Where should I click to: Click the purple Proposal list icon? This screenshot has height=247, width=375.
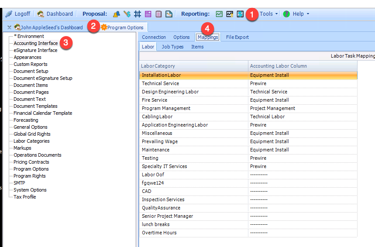tap(148, 14)
